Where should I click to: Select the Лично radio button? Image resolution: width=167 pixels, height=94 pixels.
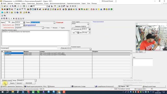point(45,28)
